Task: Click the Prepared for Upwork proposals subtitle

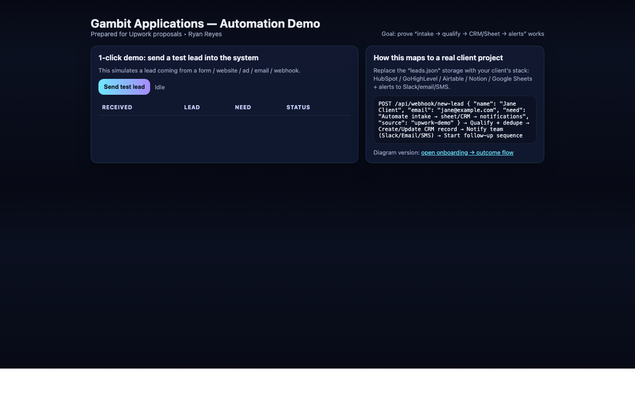Action: click(136, 34)
